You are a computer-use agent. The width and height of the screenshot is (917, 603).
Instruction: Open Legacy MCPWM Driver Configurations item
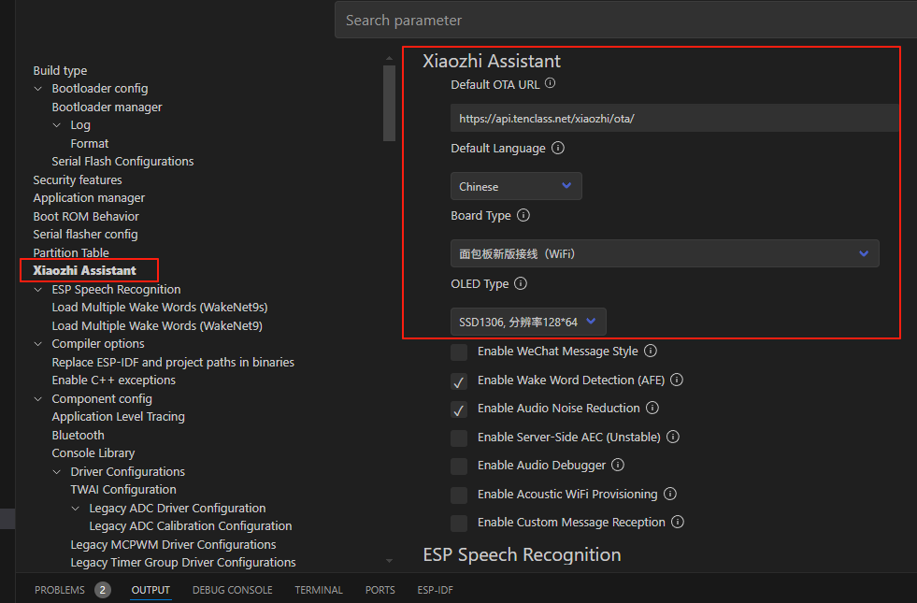[173, 544]
